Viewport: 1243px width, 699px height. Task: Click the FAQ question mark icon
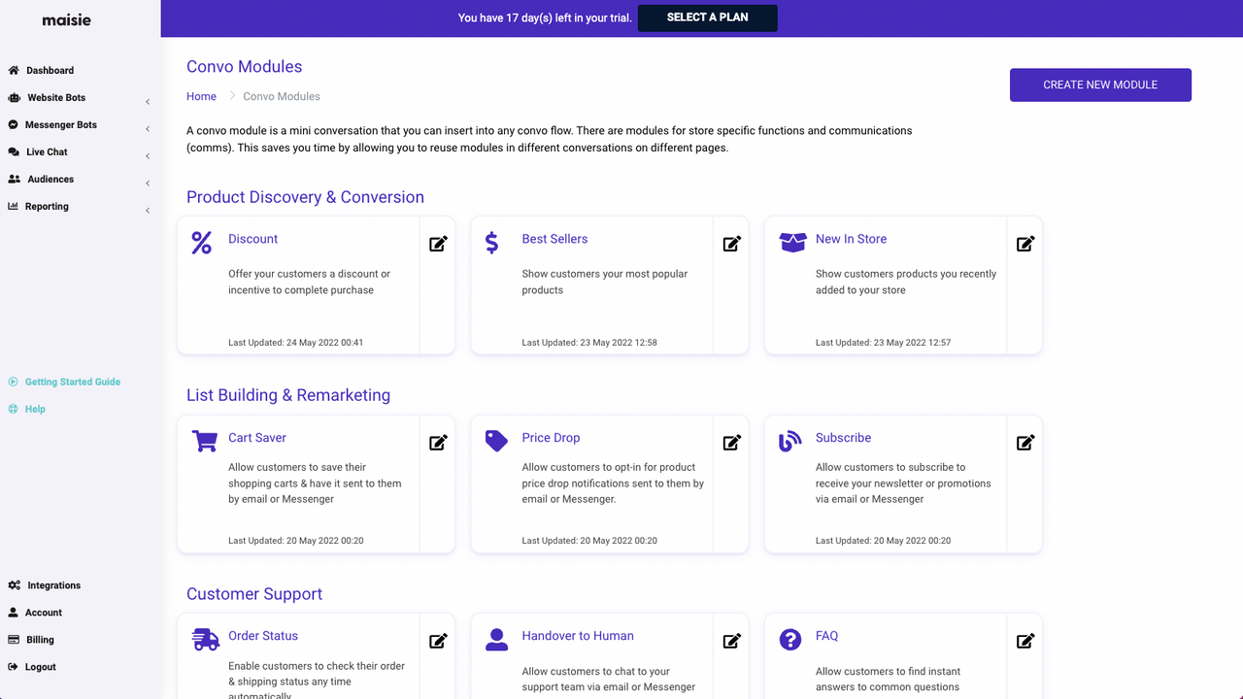(789, 639)
